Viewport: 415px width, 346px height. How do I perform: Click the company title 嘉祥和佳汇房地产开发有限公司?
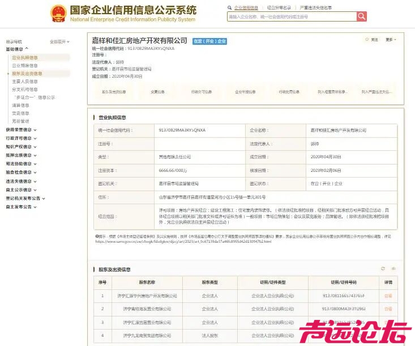pos(139,41)
